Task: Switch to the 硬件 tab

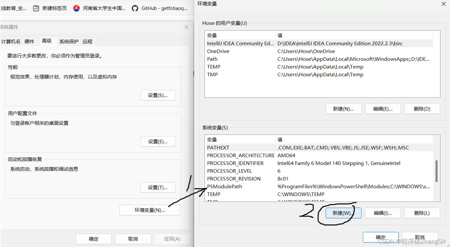Action: click(x=29, y=41)
